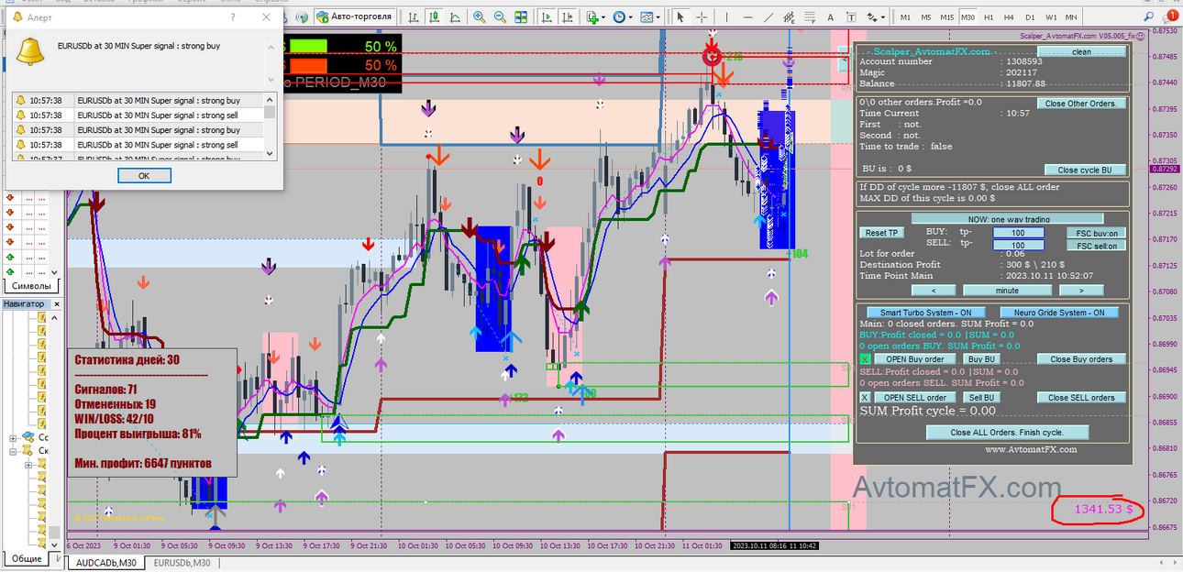
Task: Switch to the M1 timeframe
Action: click(905, 17)
